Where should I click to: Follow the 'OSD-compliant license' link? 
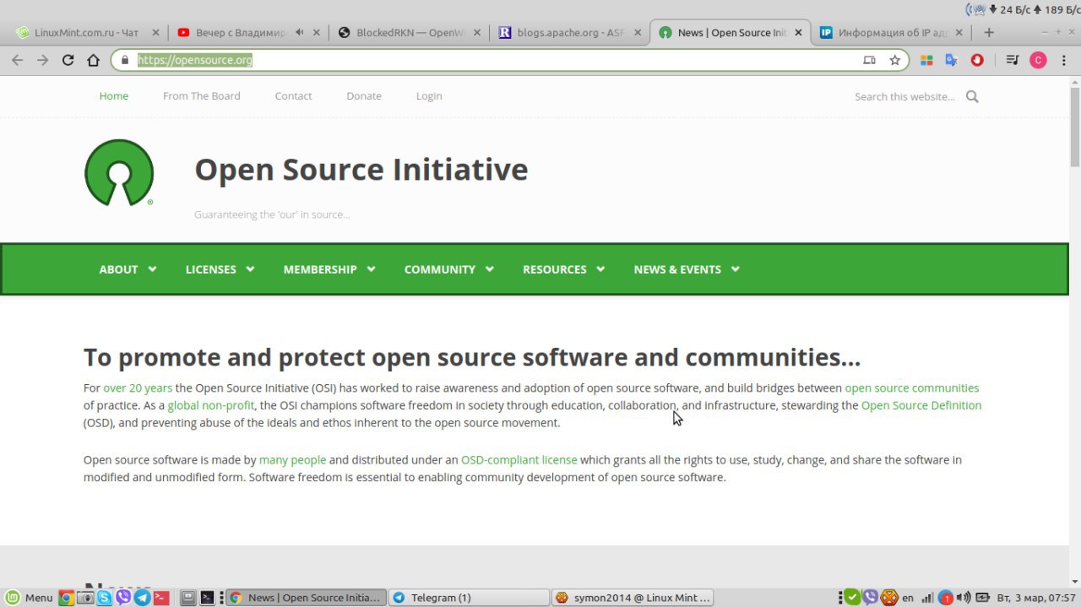click(519, 460)
